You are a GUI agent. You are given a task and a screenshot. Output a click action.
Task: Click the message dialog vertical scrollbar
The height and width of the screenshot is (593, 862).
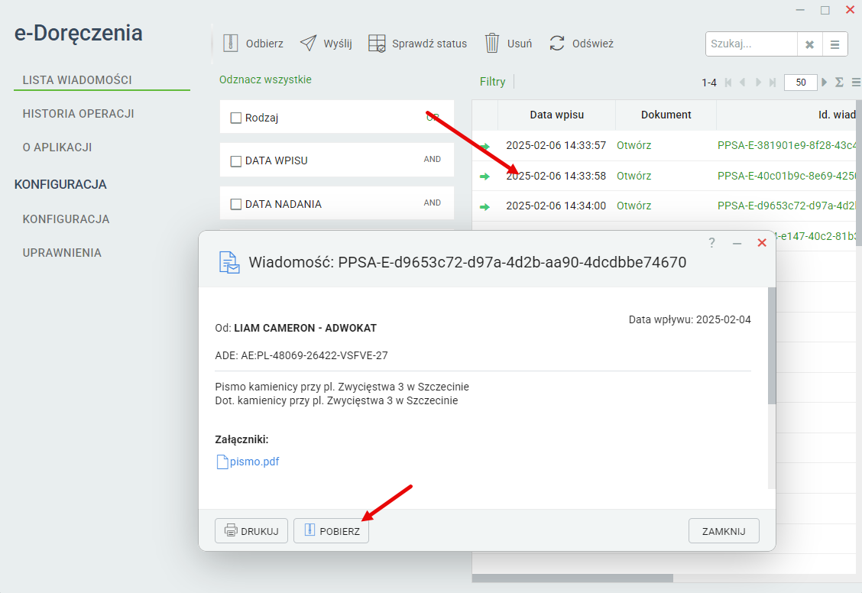click(772, 346)
